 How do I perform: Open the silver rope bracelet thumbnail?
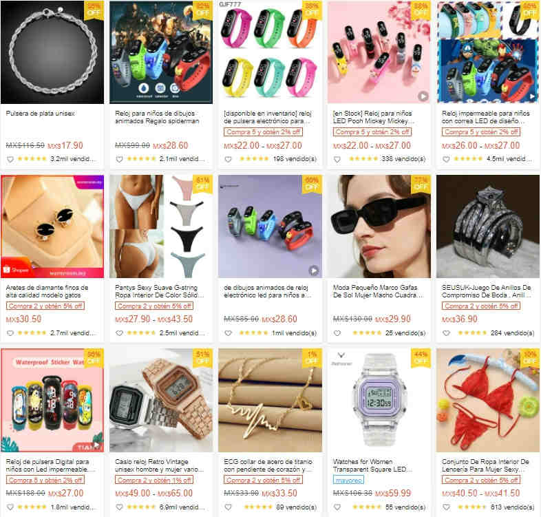[x=52, y=52]
